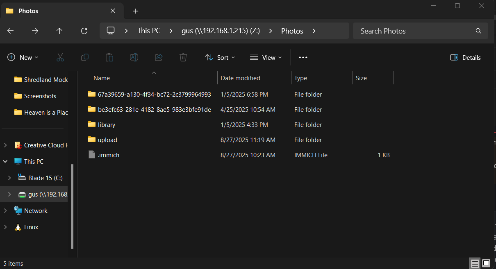The height and width of the screenshot is (269, 496).
Task: Navigate up one directory level
Action: coord(59,31)
